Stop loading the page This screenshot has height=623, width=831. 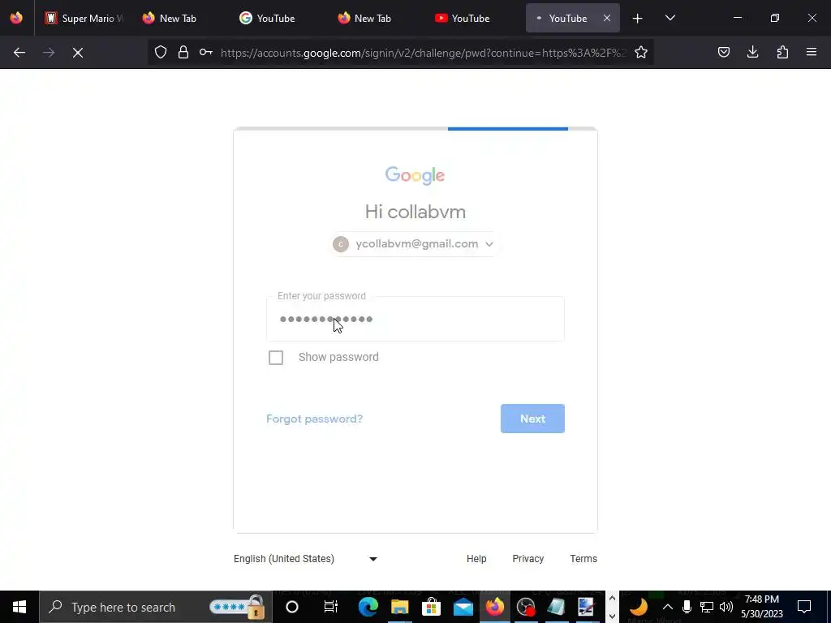tap(78, 53)
